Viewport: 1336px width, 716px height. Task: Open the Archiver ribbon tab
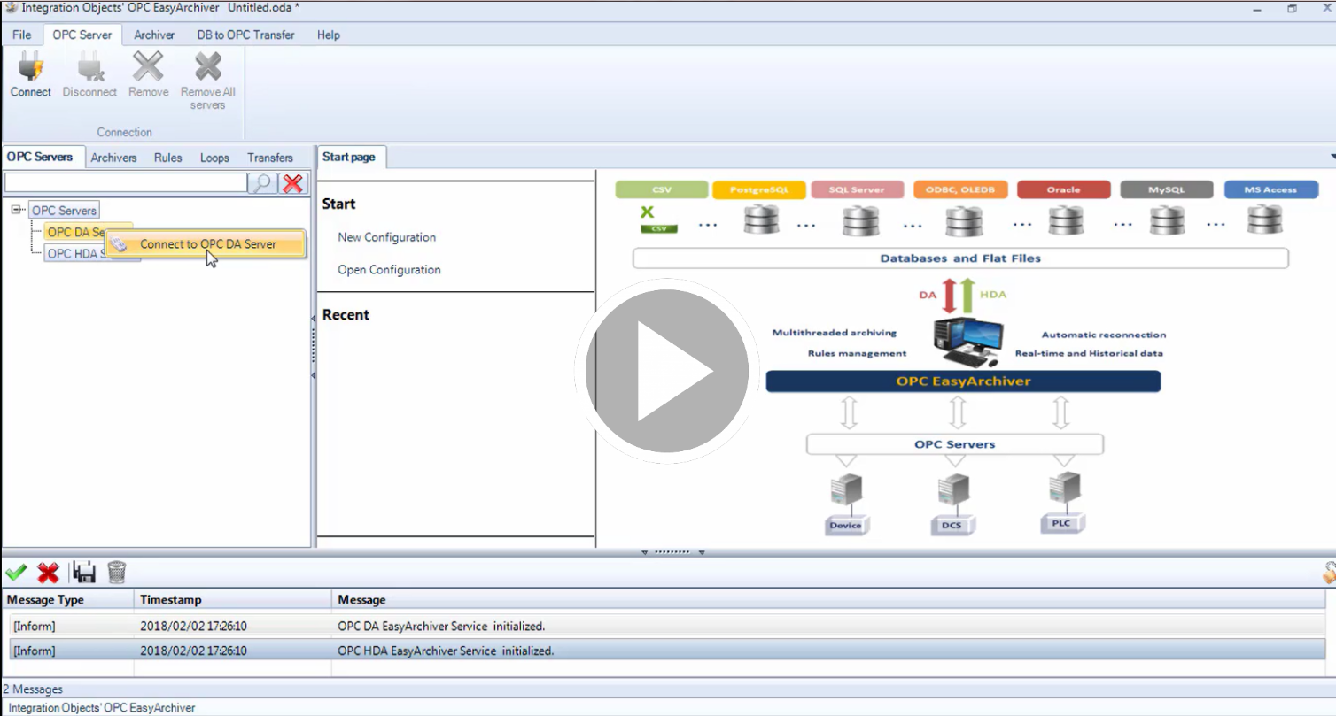tap(154, 35)
